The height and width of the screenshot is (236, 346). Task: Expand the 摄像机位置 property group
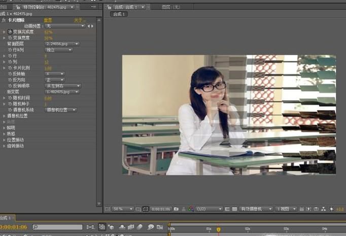[x=4, y=116]
